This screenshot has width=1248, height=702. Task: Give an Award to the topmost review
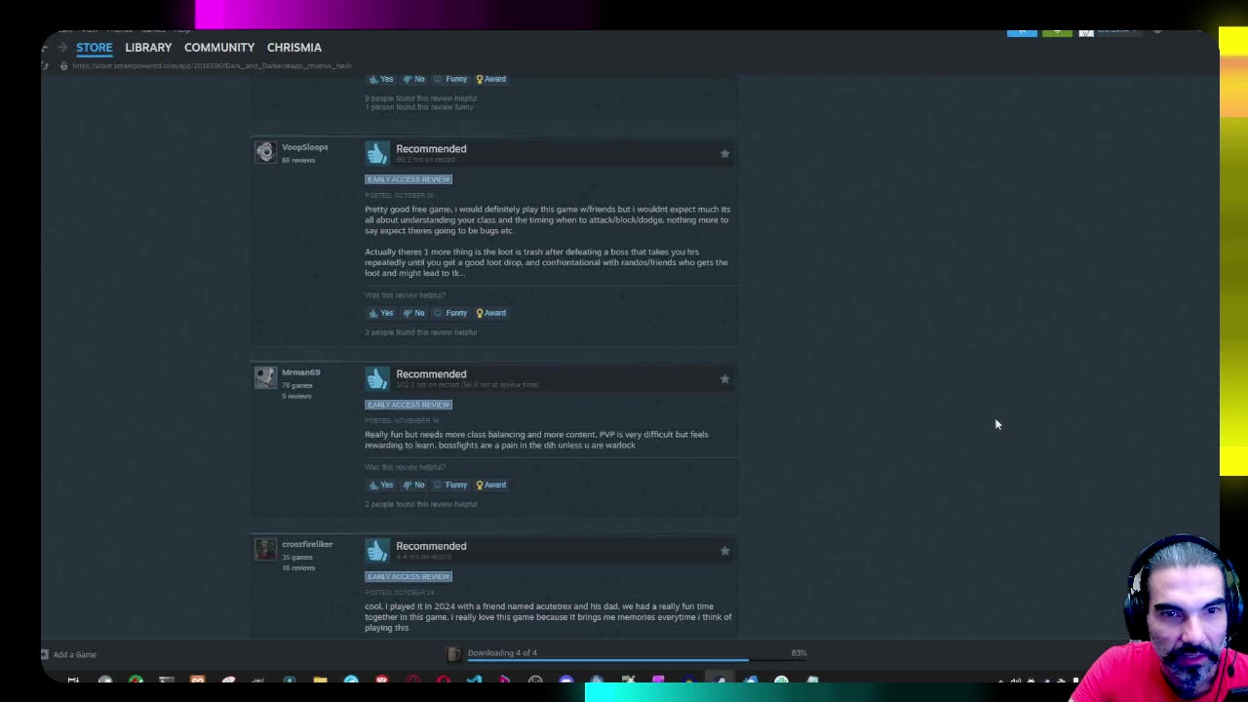(490, 79)
